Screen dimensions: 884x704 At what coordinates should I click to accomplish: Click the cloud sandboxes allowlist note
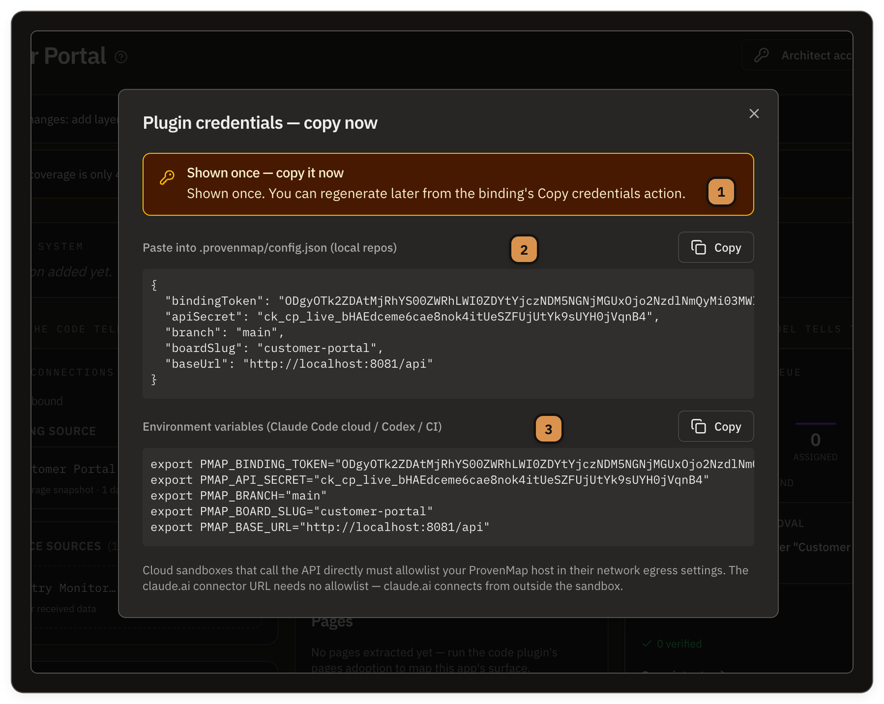click(445, 578)
